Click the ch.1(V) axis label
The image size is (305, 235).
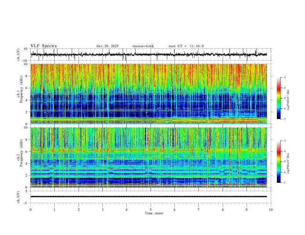18,55
